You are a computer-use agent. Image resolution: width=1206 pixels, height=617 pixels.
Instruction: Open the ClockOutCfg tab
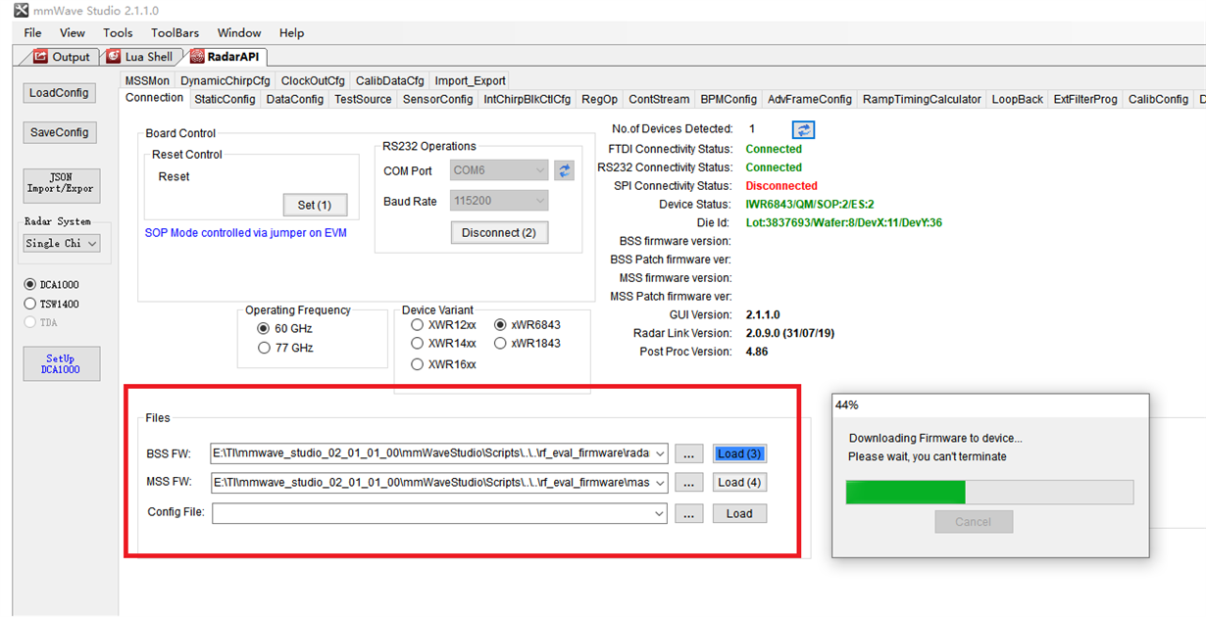[313, 80]
